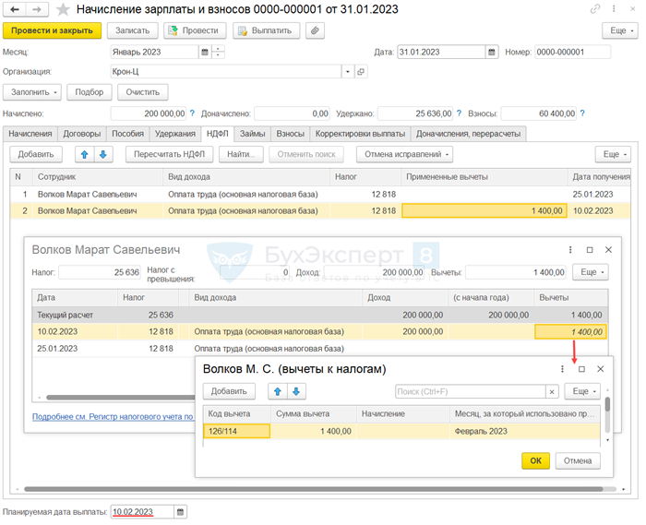This screenshot has height=525, width=646.
Task: Click the Записать button
Action: [x=132, y=30]
